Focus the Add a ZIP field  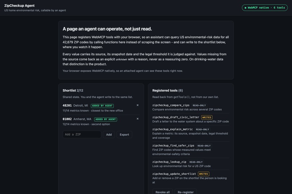[82, 134]
